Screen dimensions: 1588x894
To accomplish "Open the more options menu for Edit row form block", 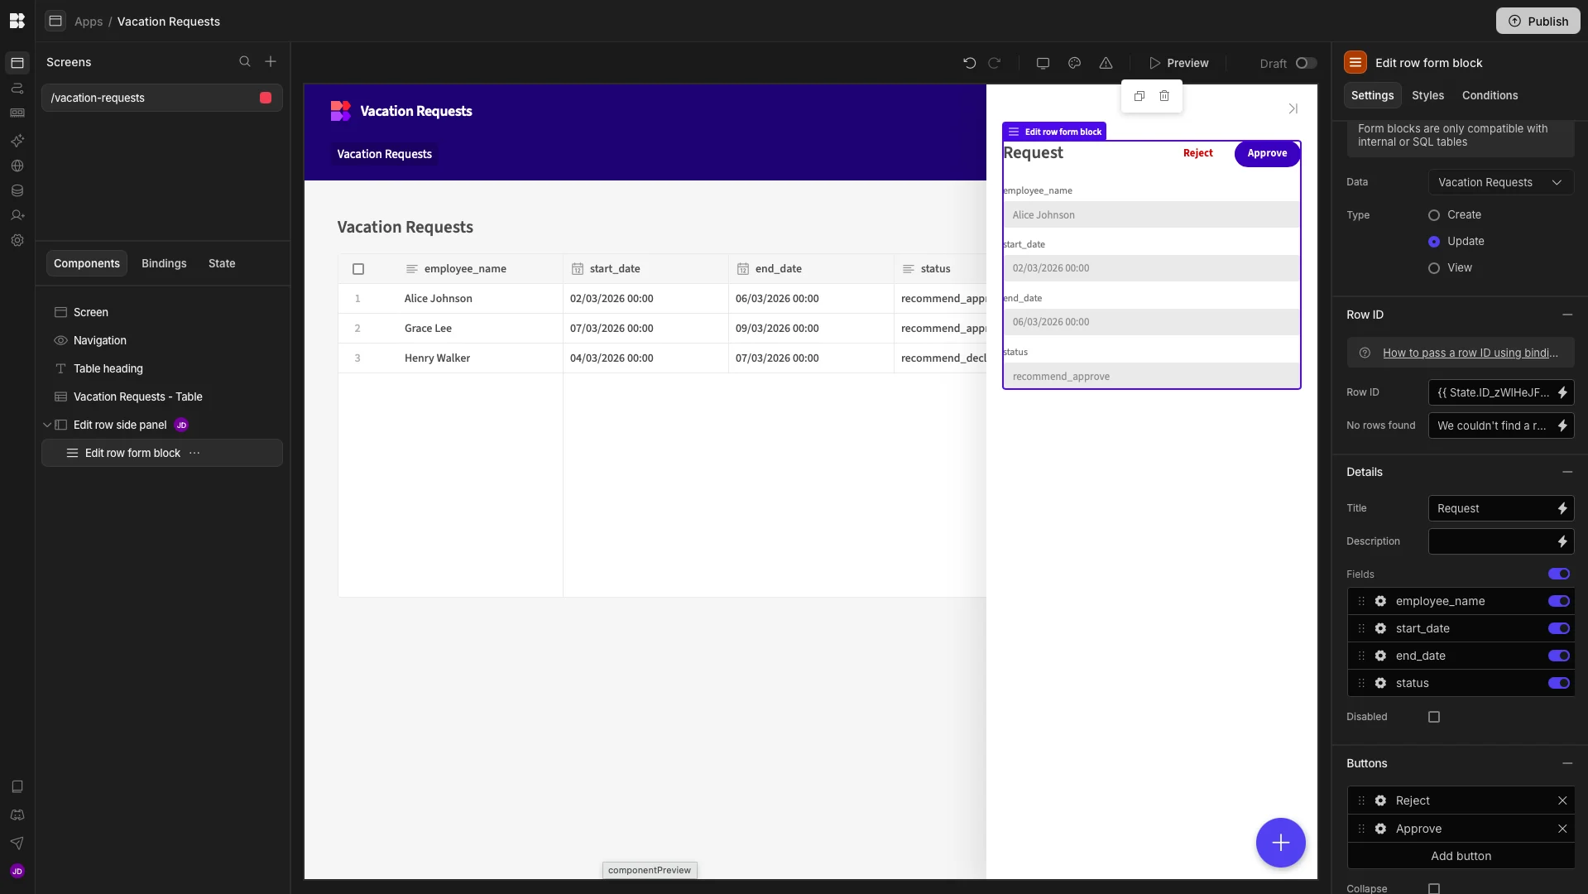I will coord(194,453).
